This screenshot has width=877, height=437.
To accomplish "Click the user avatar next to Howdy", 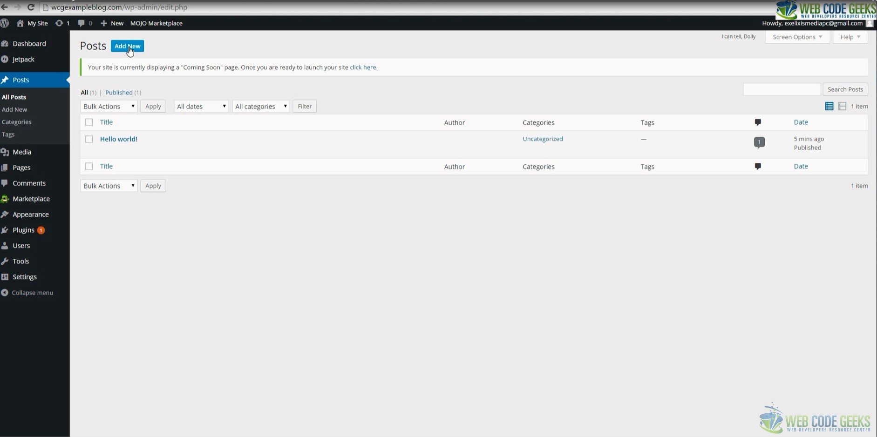I will pos(870,23).
